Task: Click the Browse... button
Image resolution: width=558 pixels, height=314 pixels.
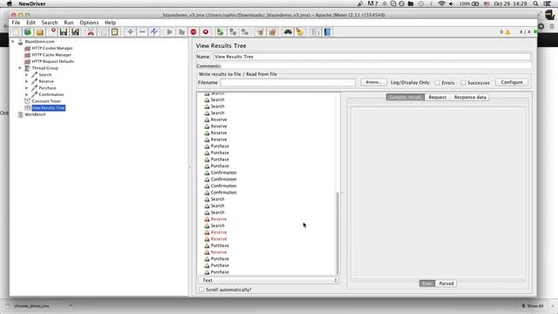Action: click(x=373, y=82)
